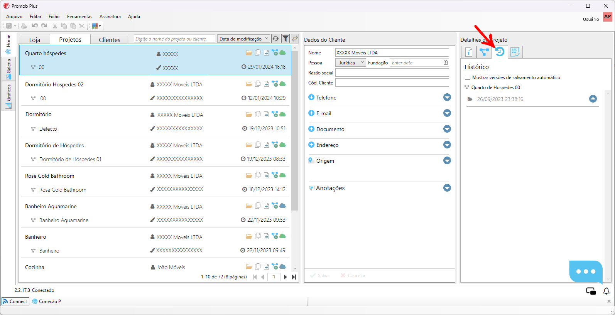The width and height of the screenshot is (615, 315).
Task: Click the save toolbar icon
Action: point(8,26)
